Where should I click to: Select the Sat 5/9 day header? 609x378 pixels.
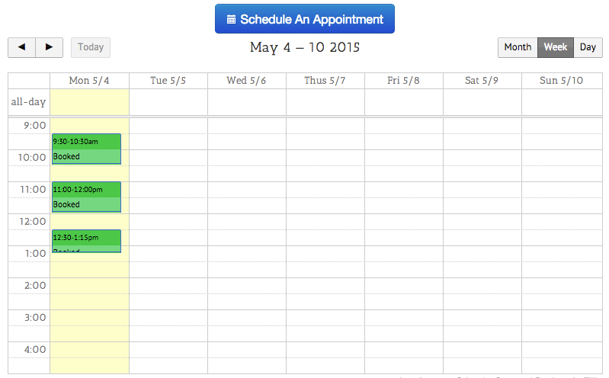click(x=482, y=81)
